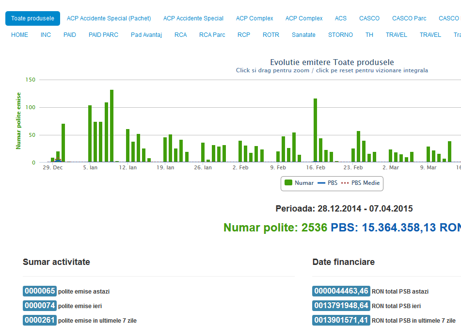The width and height of the screenshot is (461, 328).
Task: Click the 19. Ian axis label
Action: (165, 167)
